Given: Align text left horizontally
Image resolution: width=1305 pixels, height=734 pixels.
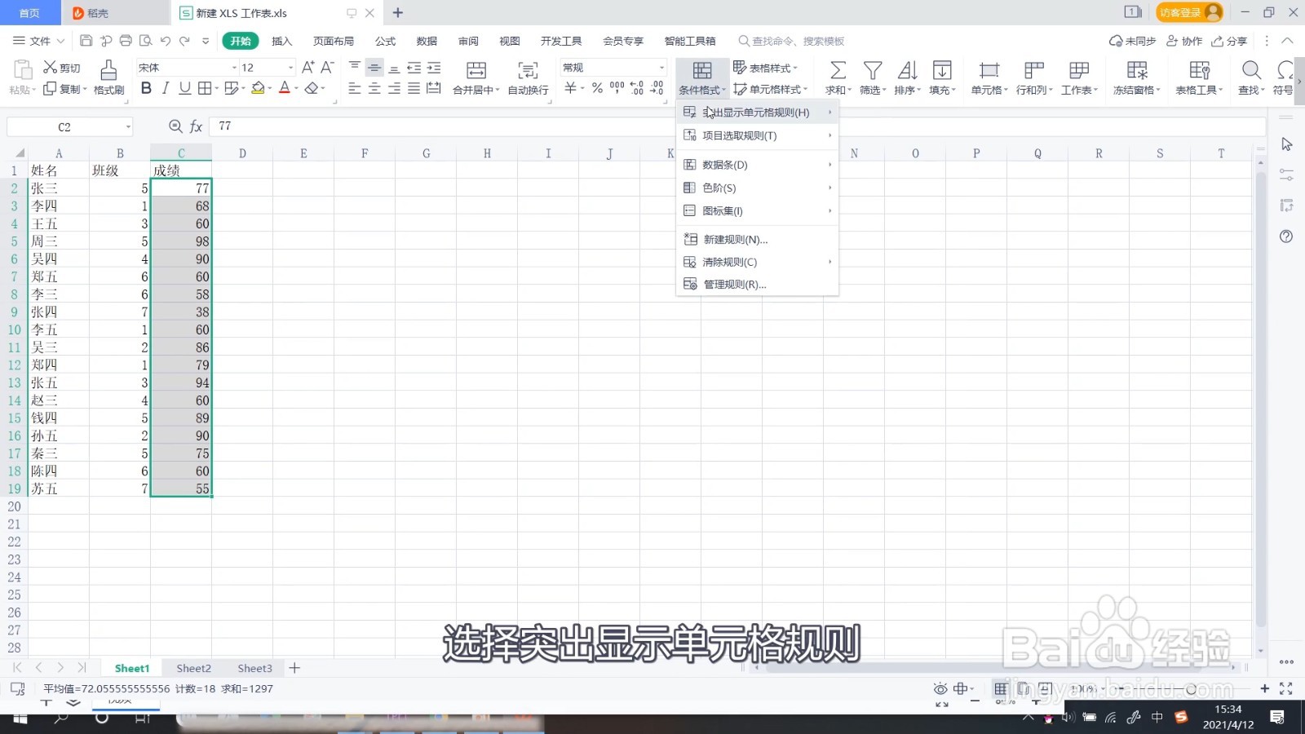Looking at the screenshot, I should [355, 88].
